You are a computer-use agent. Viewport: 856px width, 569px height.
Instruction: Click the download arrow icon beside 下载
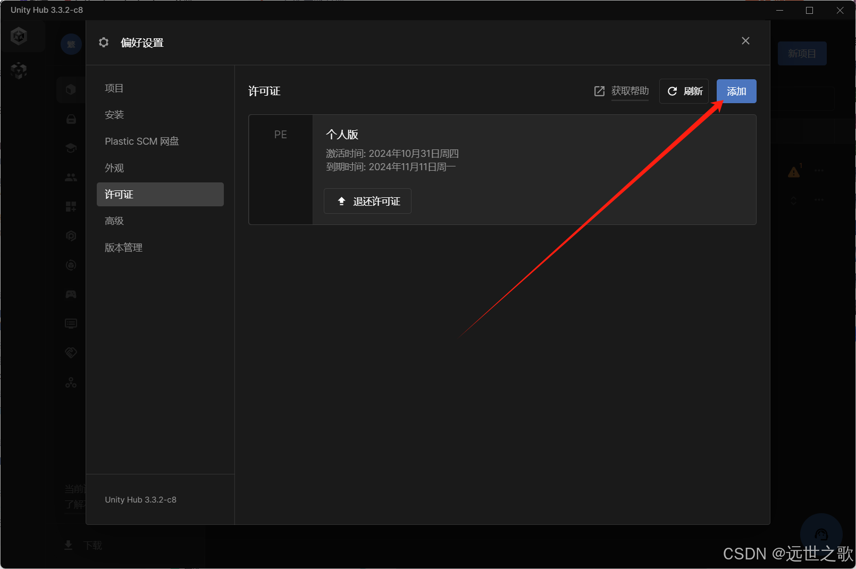69,545
